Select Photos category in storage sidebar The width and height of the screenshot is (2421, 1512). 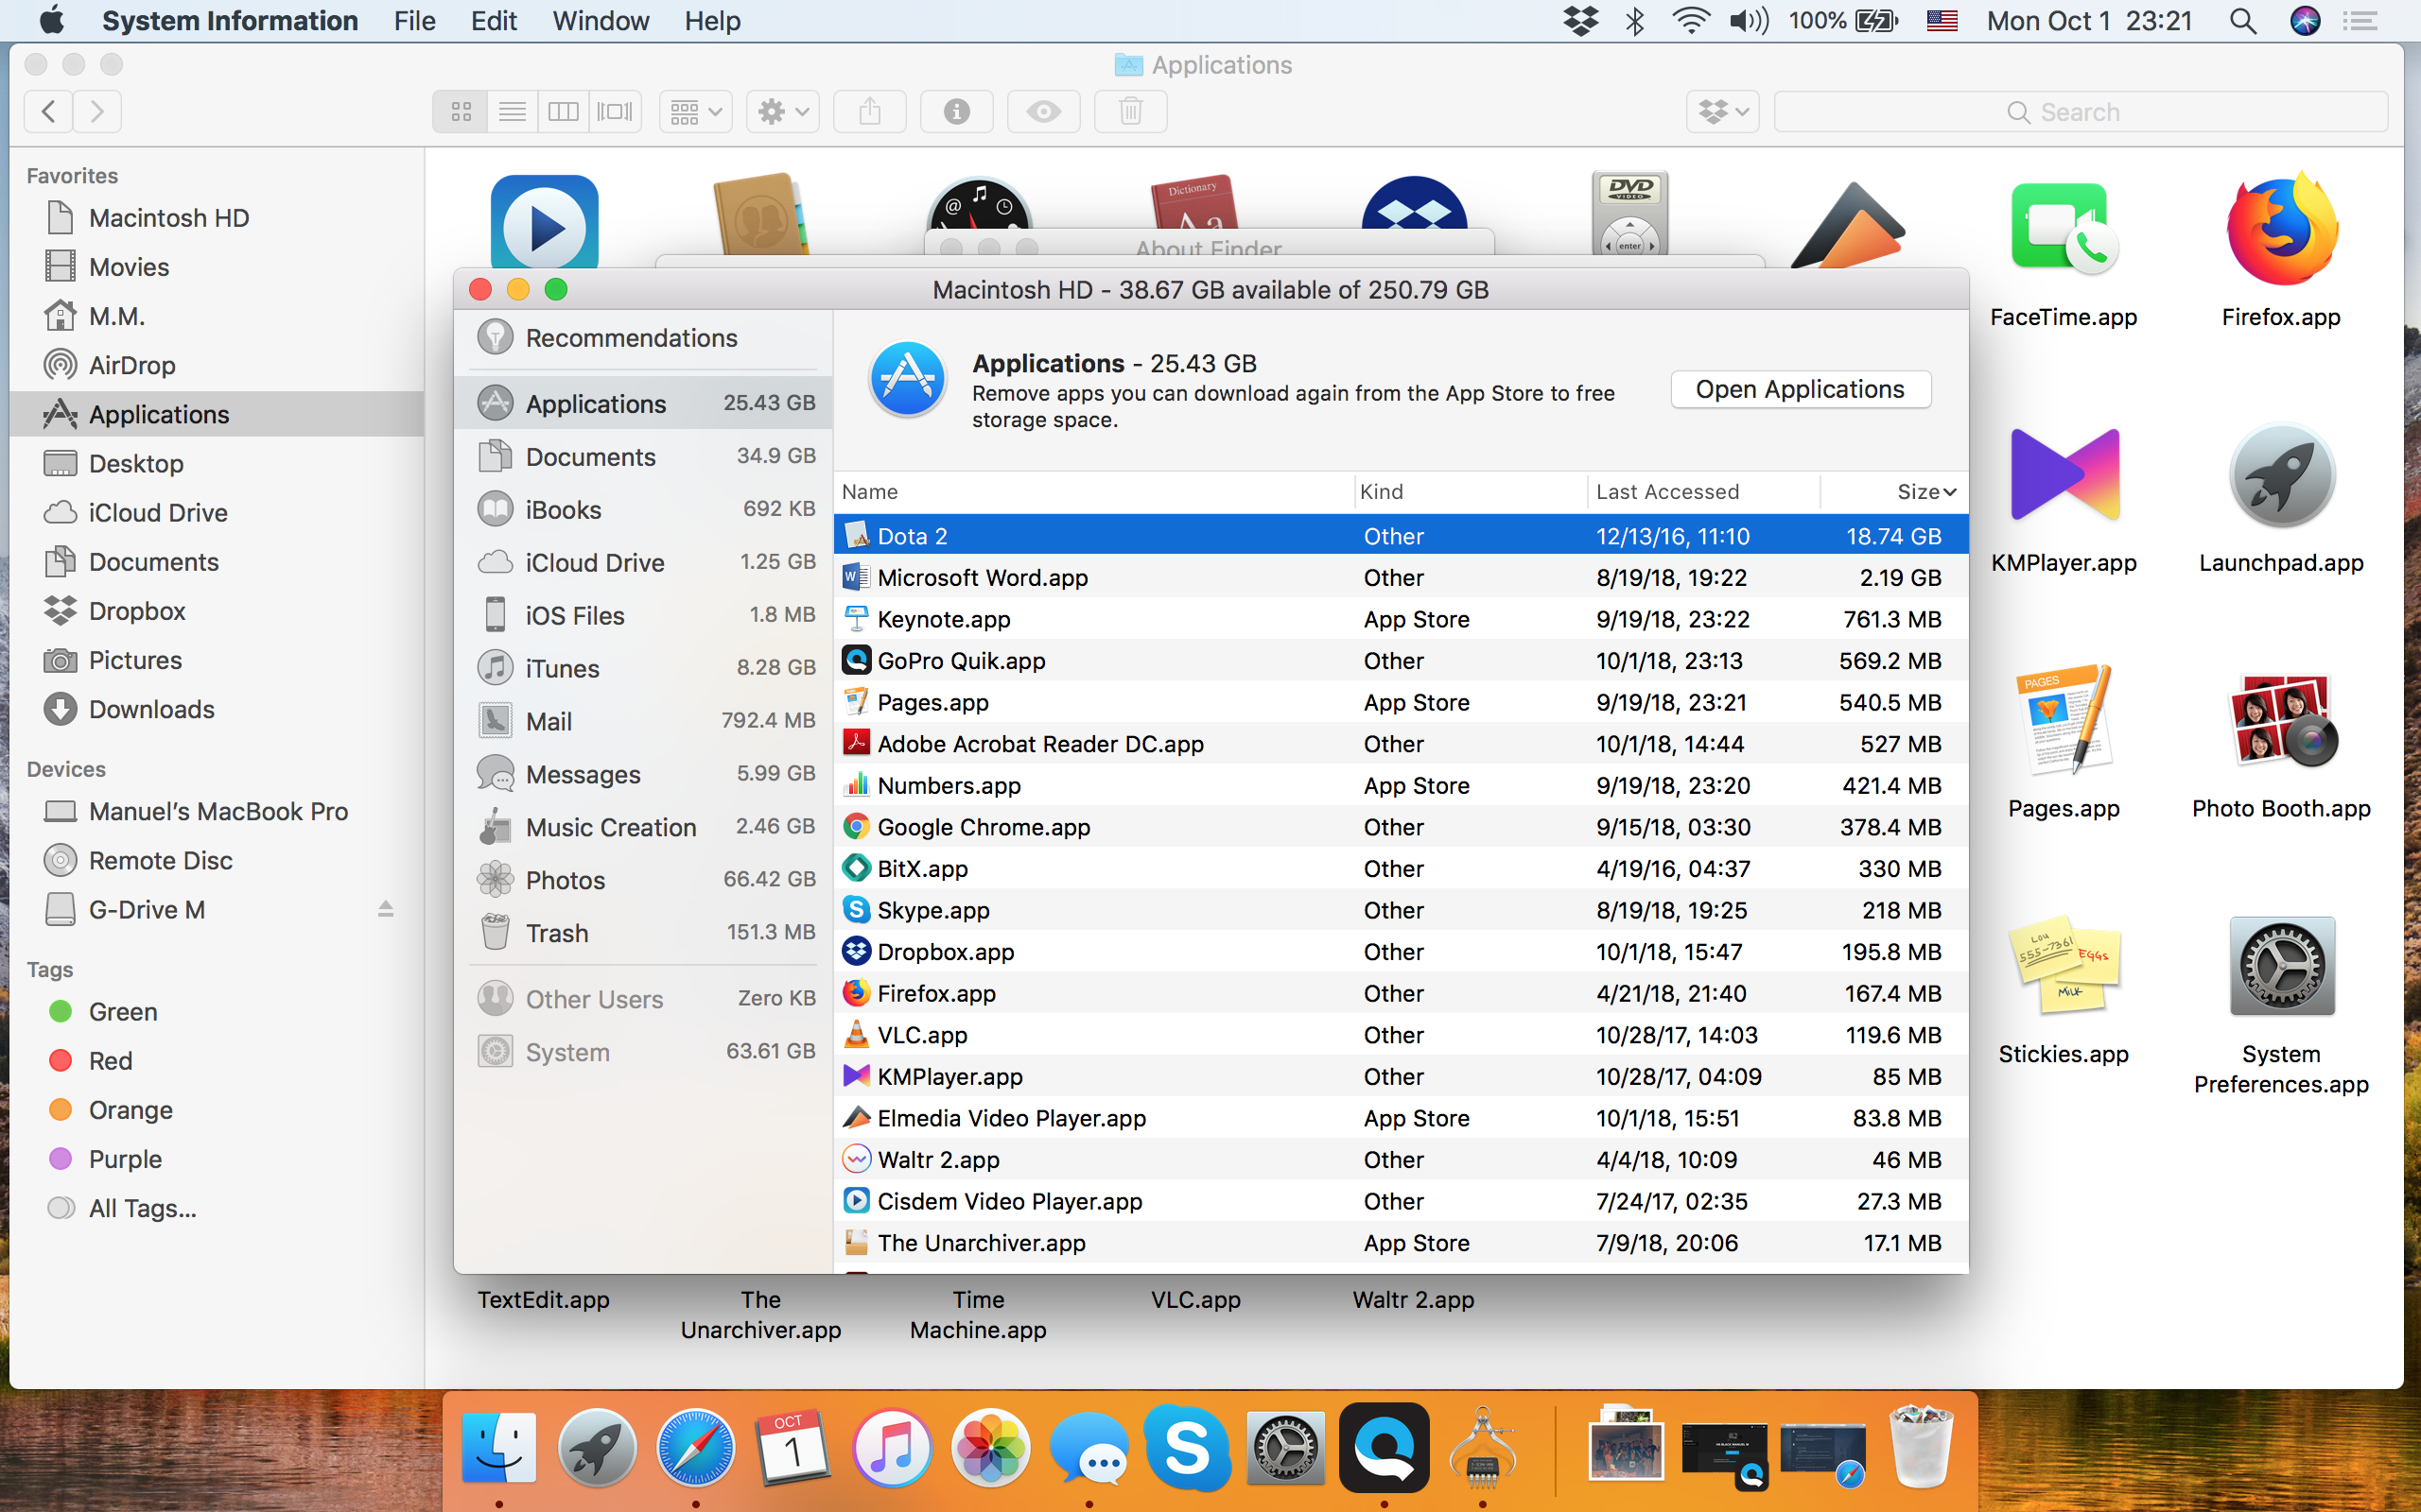643,879
